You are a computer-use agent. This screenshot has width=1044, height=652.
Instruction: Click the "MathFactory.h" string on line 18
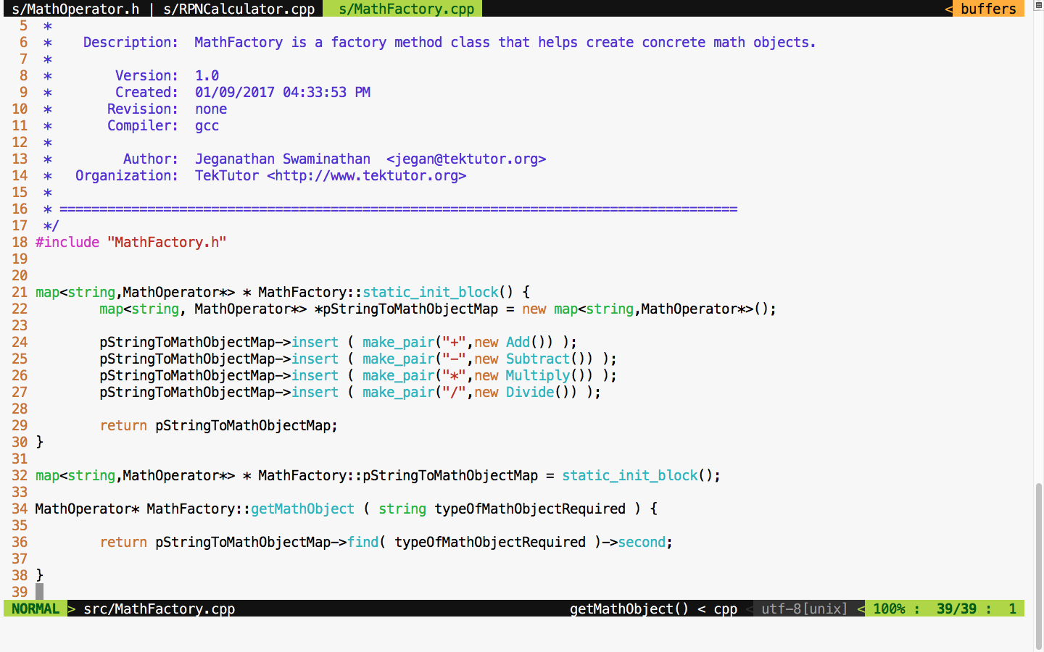pos(167,242)
